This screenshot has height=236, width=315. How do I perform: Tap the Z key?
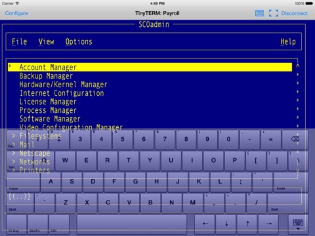point(66,203)
